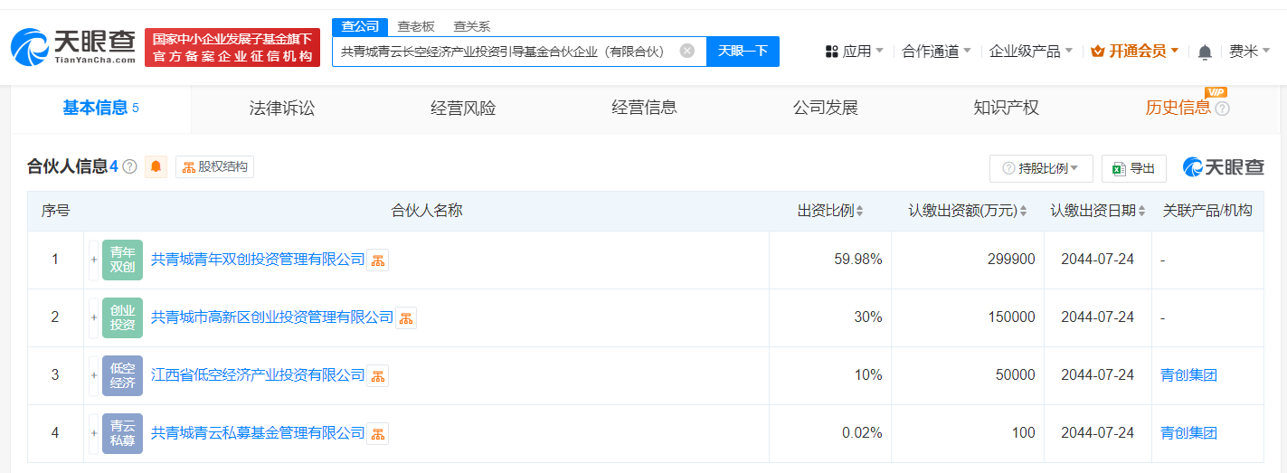
Task: Clear the search box with the X icon
Action: tap(687, 51)
